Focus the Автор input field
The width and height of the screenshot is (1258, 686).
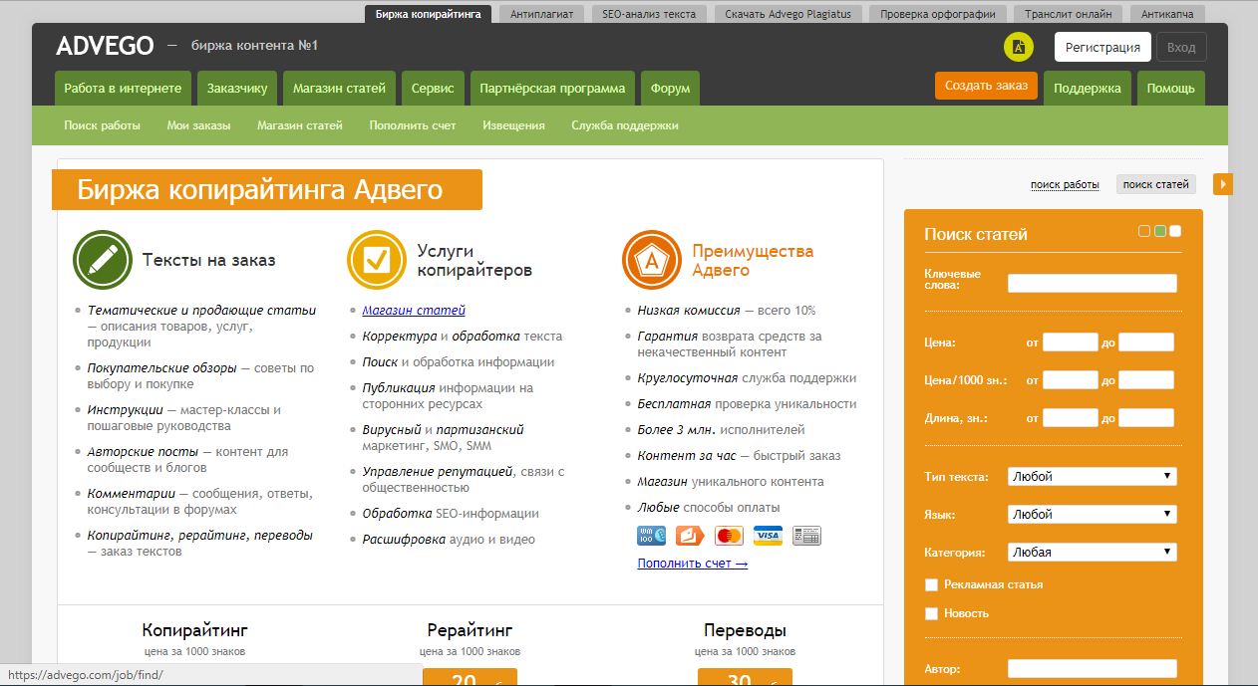(x=1093, y=669)
